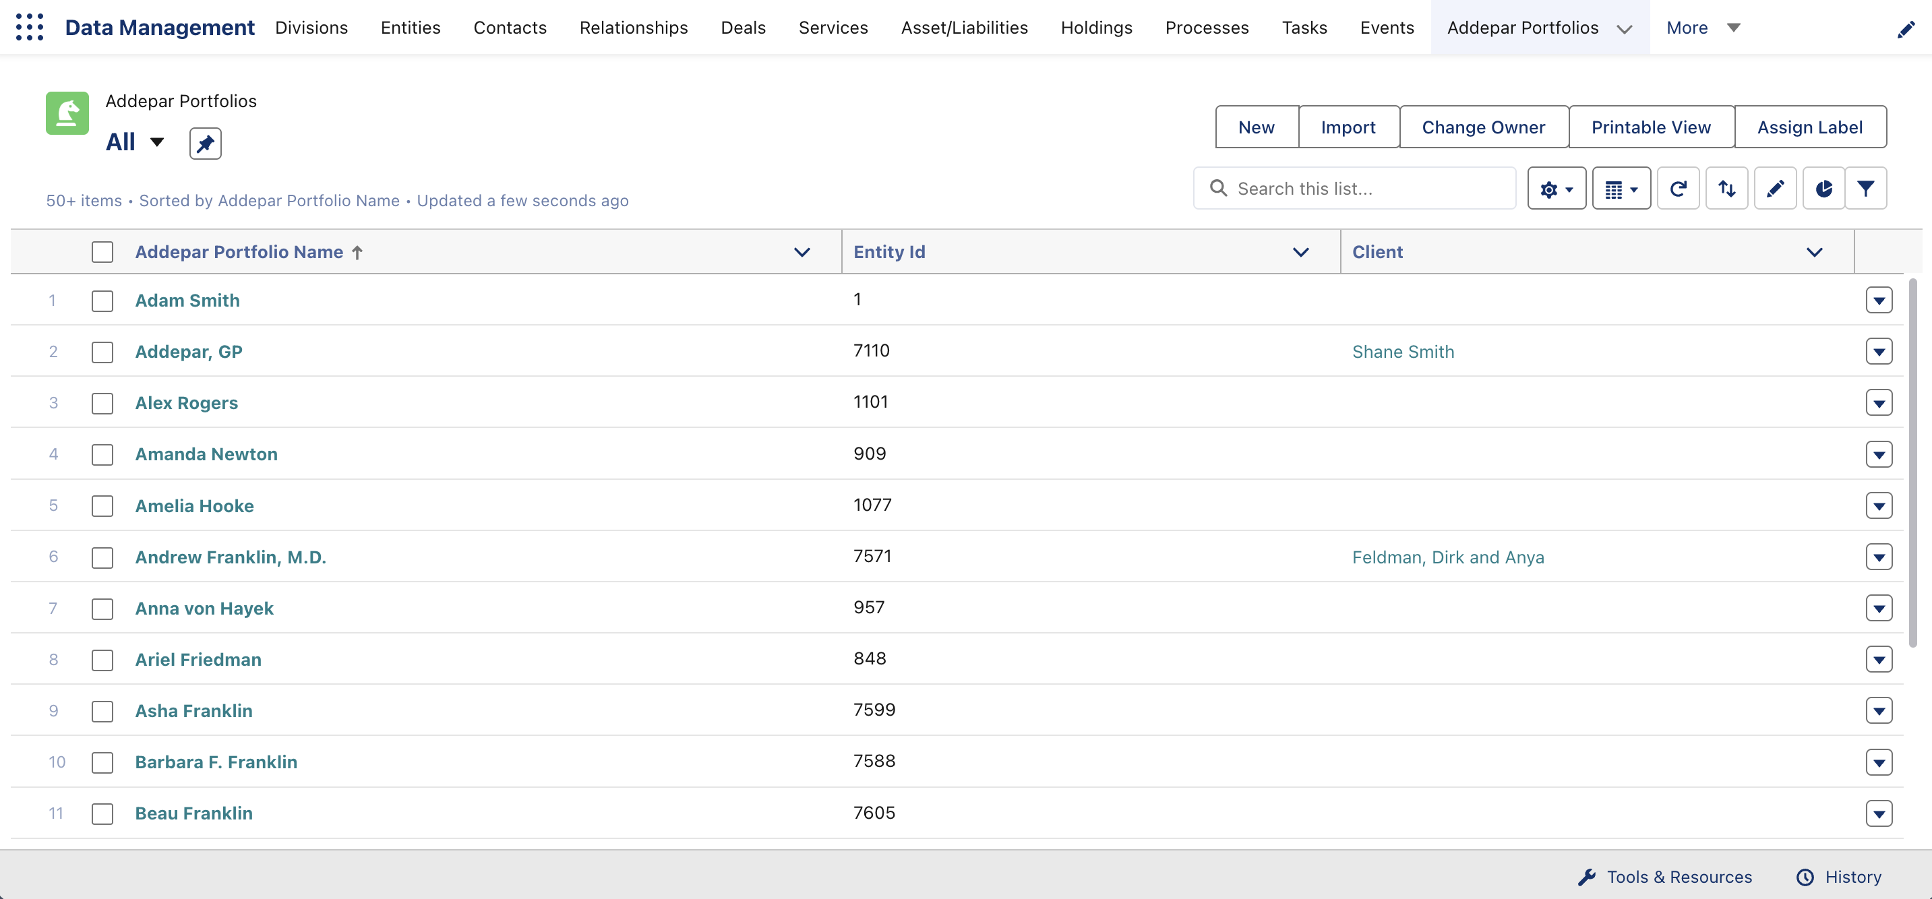Click the Assign Label button

pos(1810,127)
